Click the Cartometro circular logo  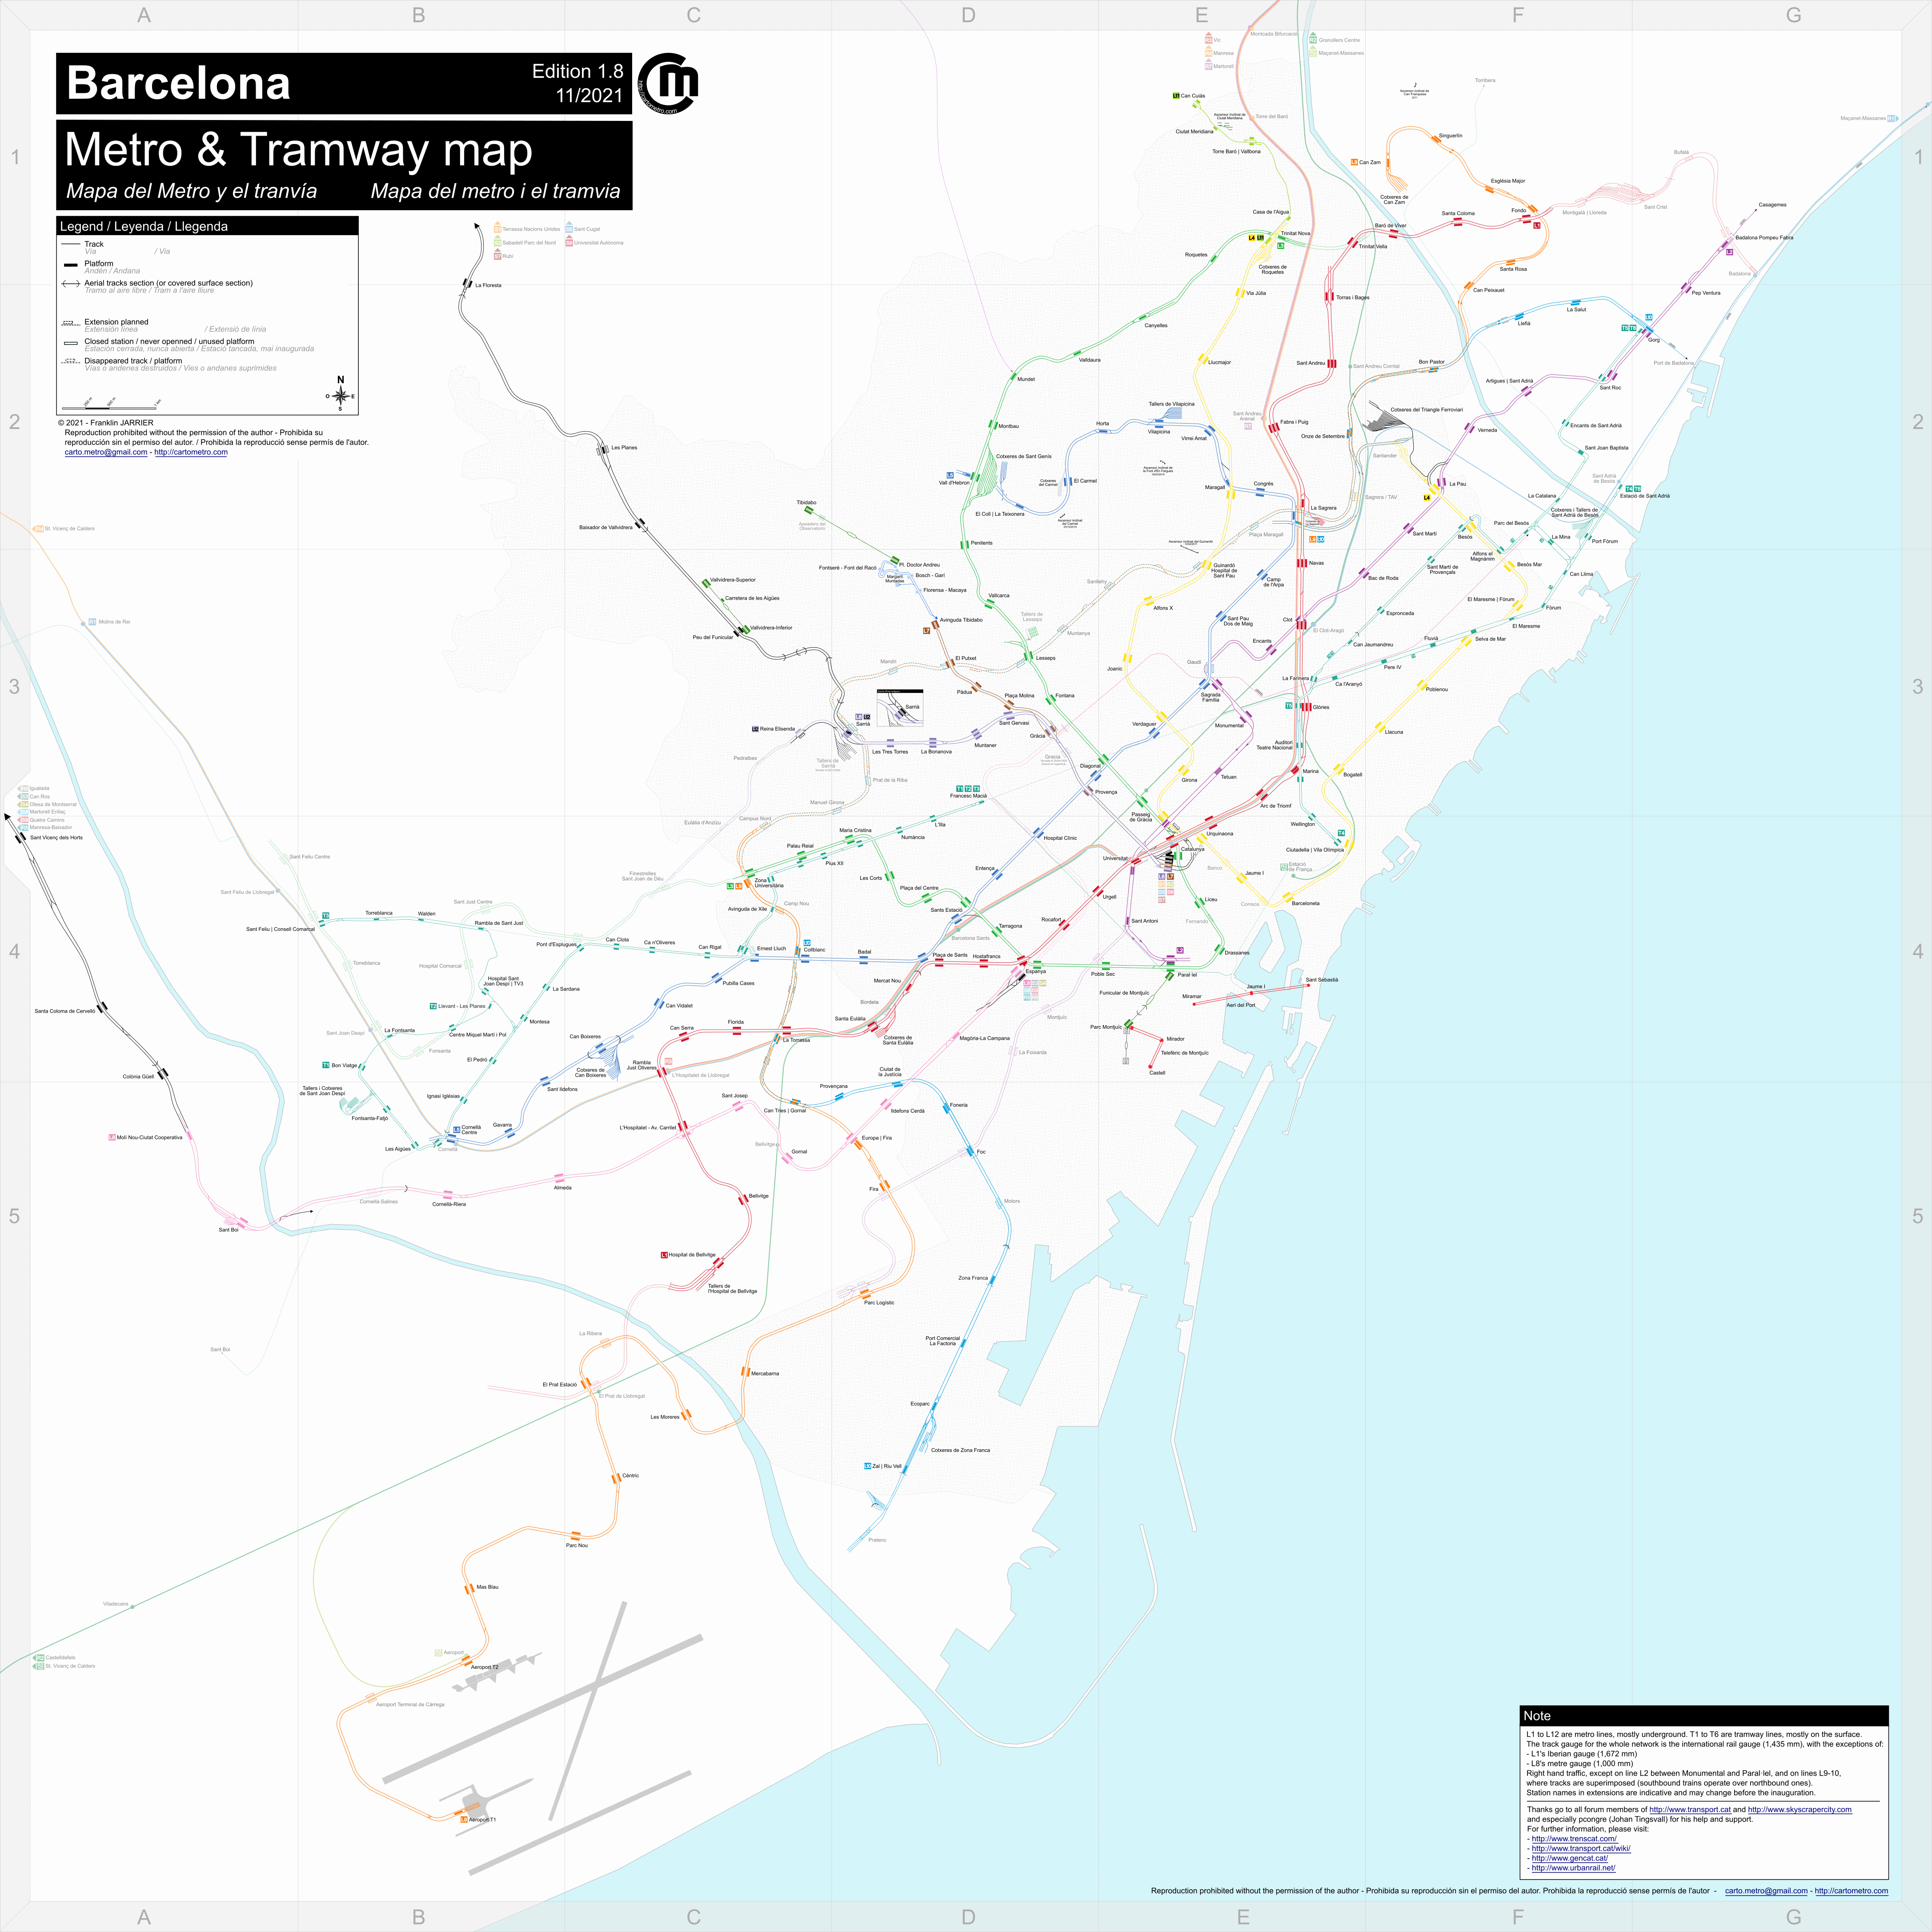tap(669, 83)
